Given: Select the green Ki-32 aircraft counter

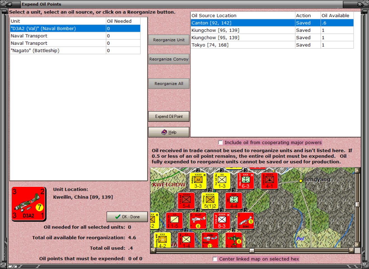Looking at the screenshot, I should (234, 240).
